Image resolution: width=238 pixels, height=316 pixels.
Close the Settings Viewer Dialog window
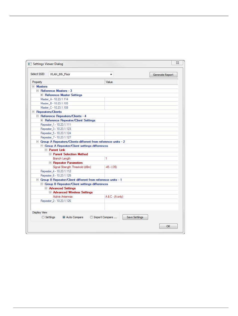(177, 63)
